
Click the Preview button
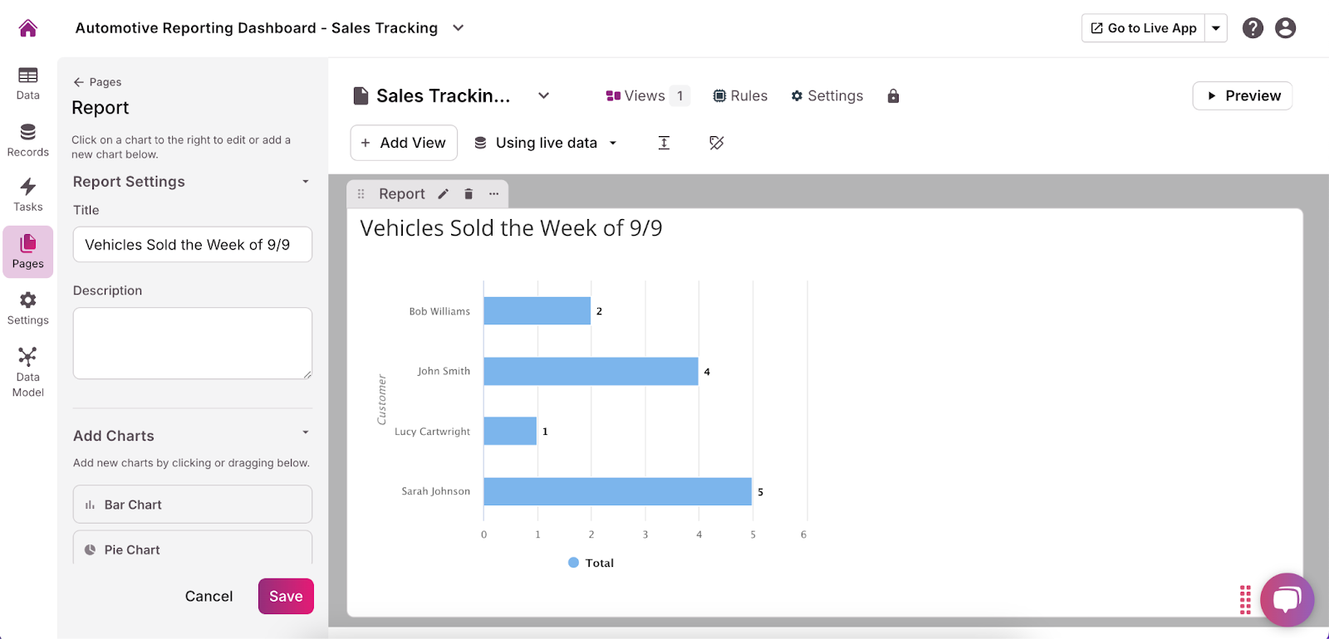[x=1243, y=96]
